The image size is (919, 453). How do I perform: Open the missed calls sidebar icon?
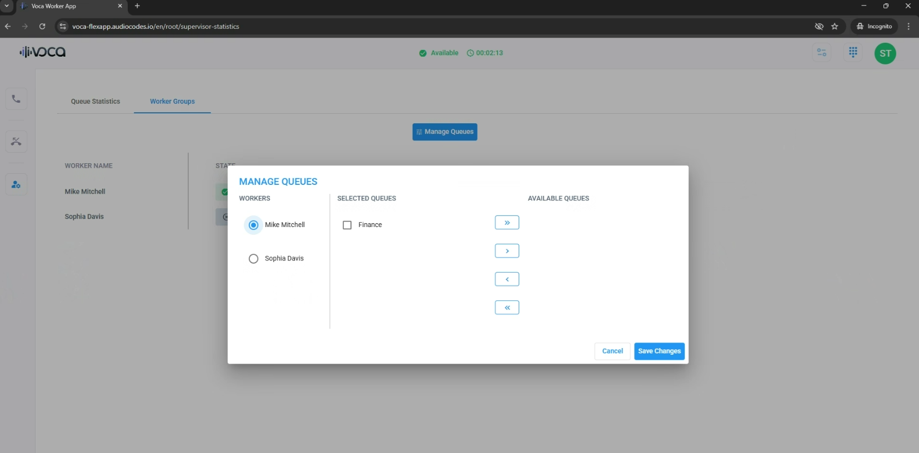[x=16, y=142]
